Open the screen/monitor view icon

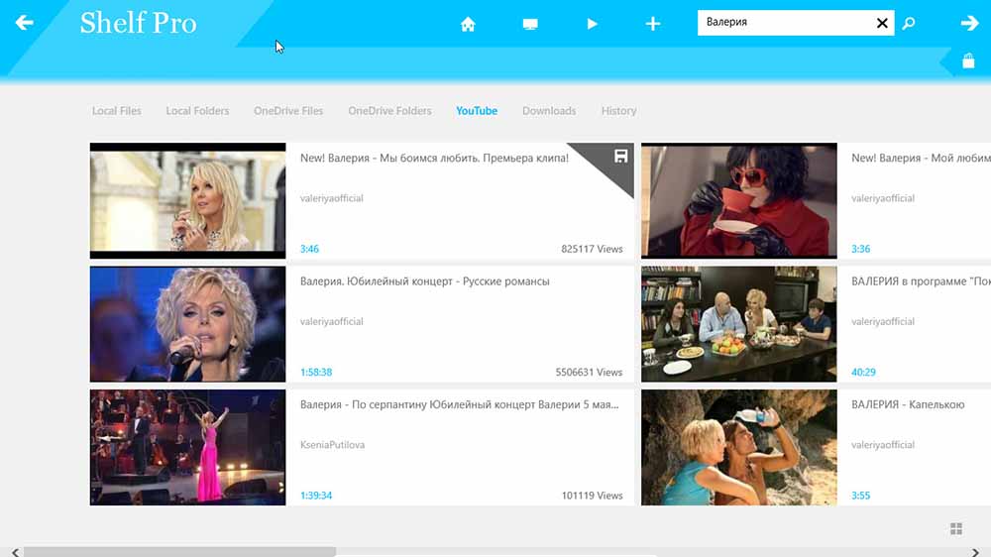tap(530, 24)
